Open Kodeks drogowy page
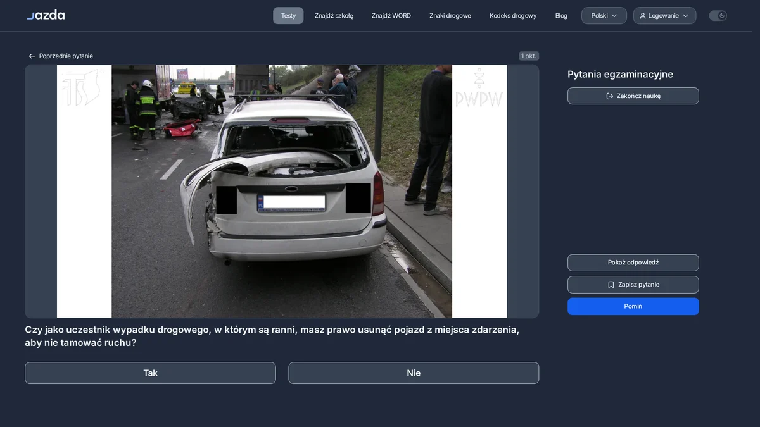This screenshot has height=427, width=760. [x=513, y=16]
